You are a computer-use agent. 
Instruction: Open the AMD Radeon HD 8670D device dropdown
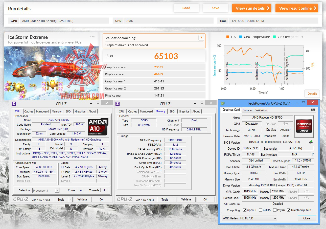pos(249,218)
